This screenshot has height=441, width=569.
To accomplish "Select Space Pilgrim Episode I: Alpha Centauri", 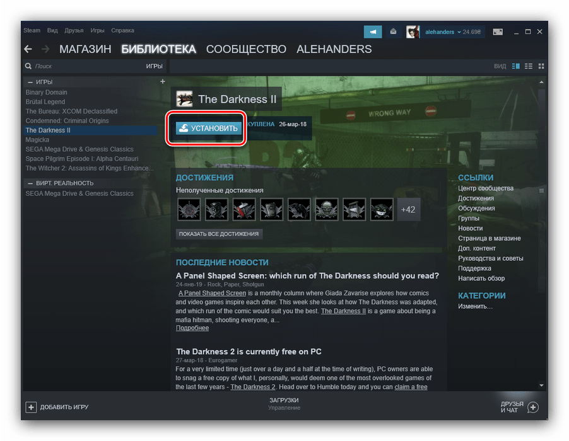I will 81,159.
